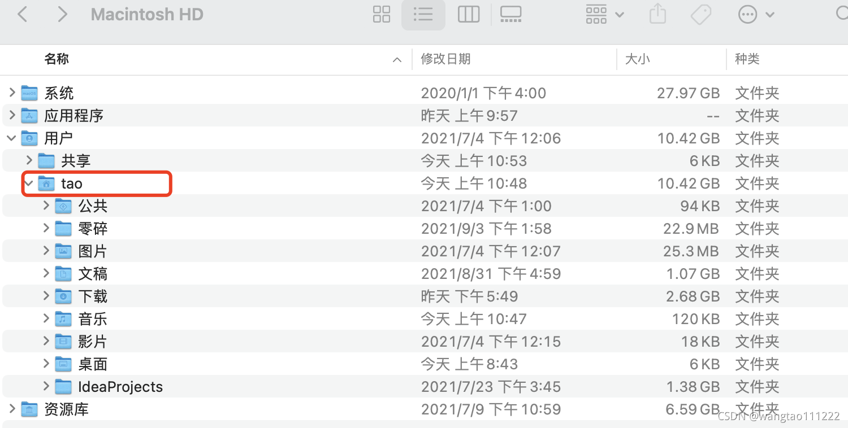Go back with the left arrow
Viewport: 848px width, 428px height.
23,14
